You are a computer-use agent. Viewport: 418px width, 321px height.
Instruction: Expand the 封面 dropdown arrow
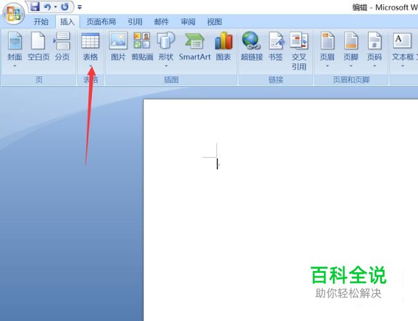[x=15, y=65]
